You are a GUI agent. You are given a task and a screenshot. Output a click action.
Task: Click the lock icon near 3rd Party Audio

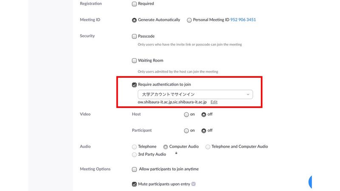(176, 153)
